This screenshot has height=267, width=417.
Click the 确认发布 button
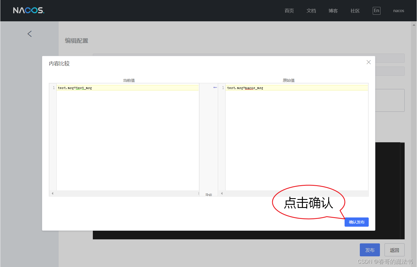coord(357,222)
